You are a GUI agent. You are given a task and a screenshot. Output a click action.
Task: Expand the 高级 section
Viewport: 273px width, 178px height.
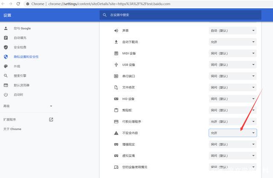(28, 106)
